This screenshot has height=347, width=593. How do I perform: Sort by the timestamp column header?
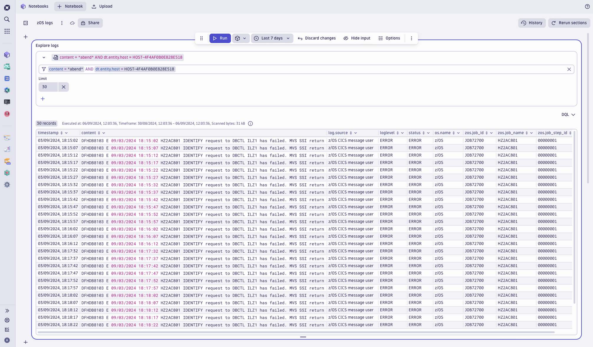[x=48, y=133]
